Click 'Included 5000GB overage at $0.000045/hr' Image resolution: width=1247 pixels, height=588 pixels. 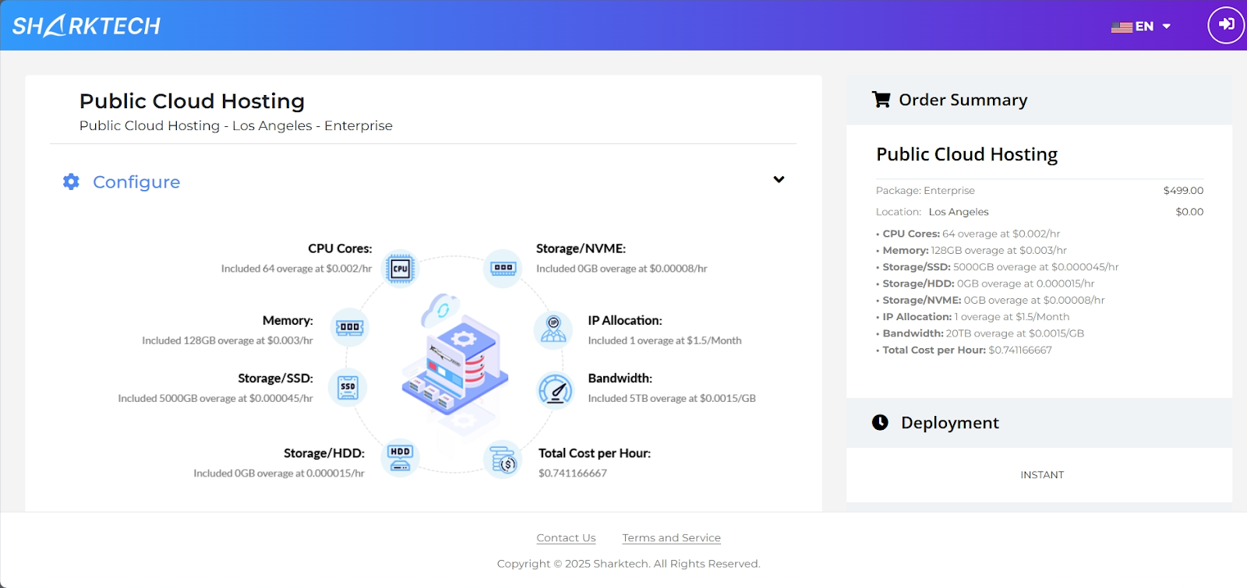(x=215, y=398)
